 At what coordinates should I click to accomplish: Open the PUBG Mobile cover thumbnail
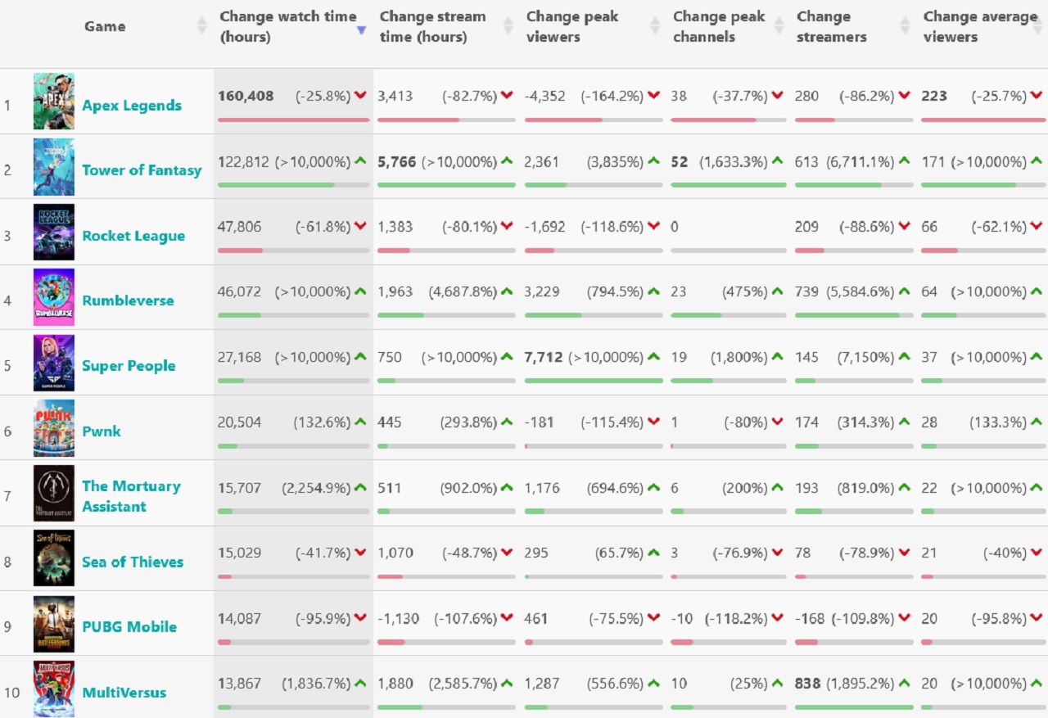[54, 624]
